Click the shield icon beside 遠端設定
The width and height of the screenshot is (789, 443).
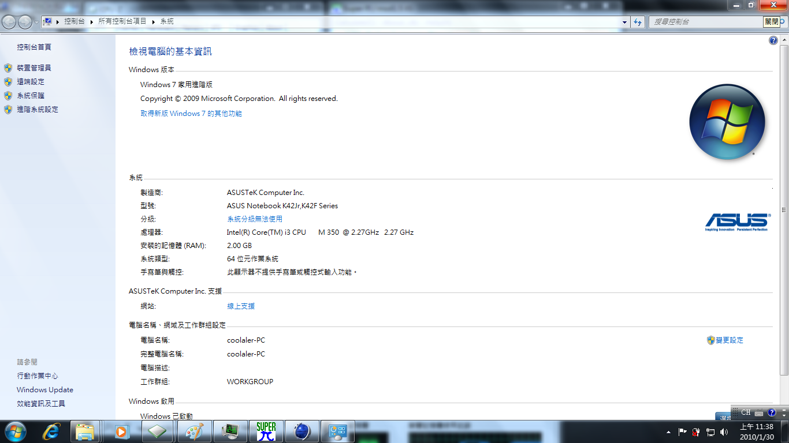point(8,82)
